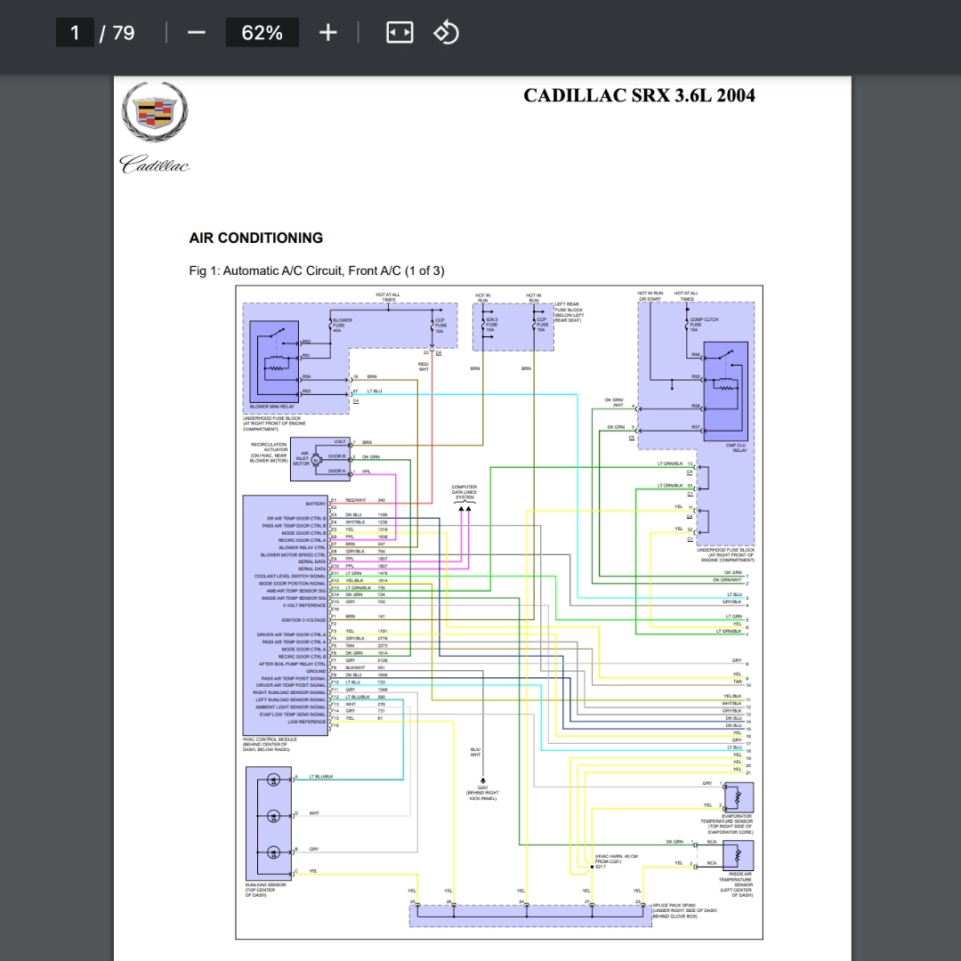Click the 'CMP CLU RELAY' label
Image resolution: width=961 pixels, height=961 pixels.
[x=736, y=448]
